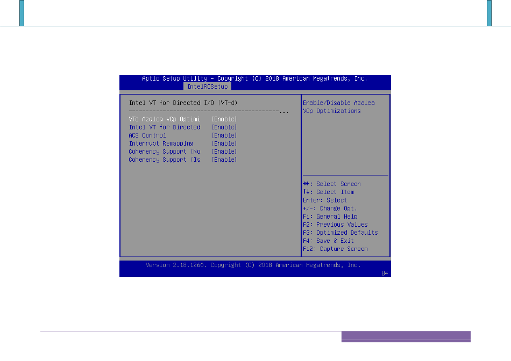Click the F1: General Help hint
Viewport: 511px width, 361px height.
tap(330, 216)
